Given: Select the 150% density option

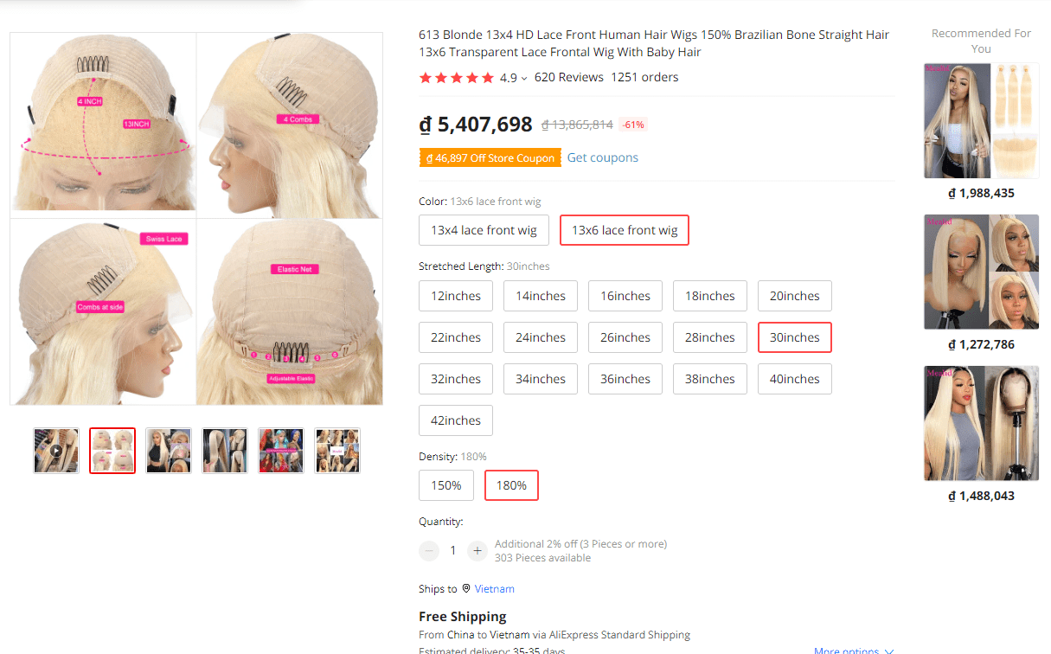Looking at the screenshot, I should 445,485.
